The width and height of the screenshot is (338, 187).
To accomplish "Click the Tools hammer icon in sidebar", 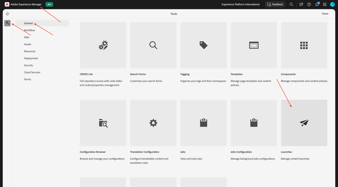I will tap(7, 23).
